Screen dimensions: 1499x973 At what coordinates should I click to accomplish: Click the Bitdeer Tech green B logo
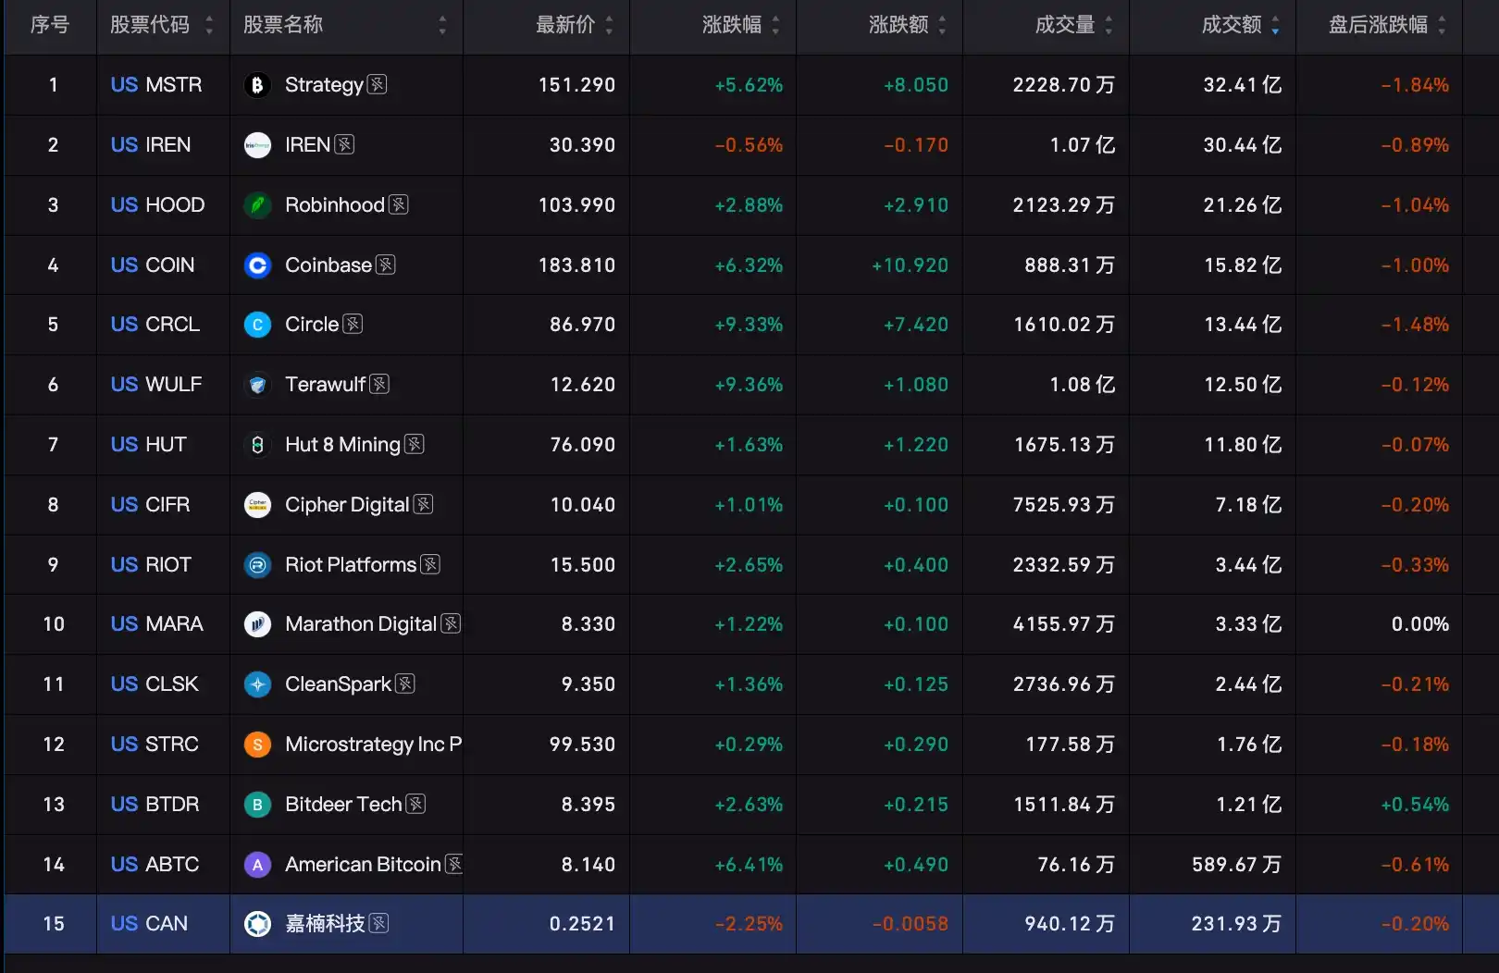pyautogui.click(x=257, y=805)
